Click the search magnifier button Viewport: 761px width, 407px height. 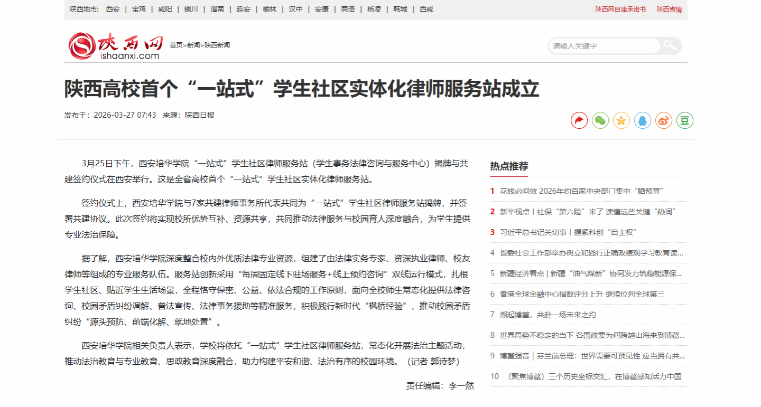pos(671,45)
